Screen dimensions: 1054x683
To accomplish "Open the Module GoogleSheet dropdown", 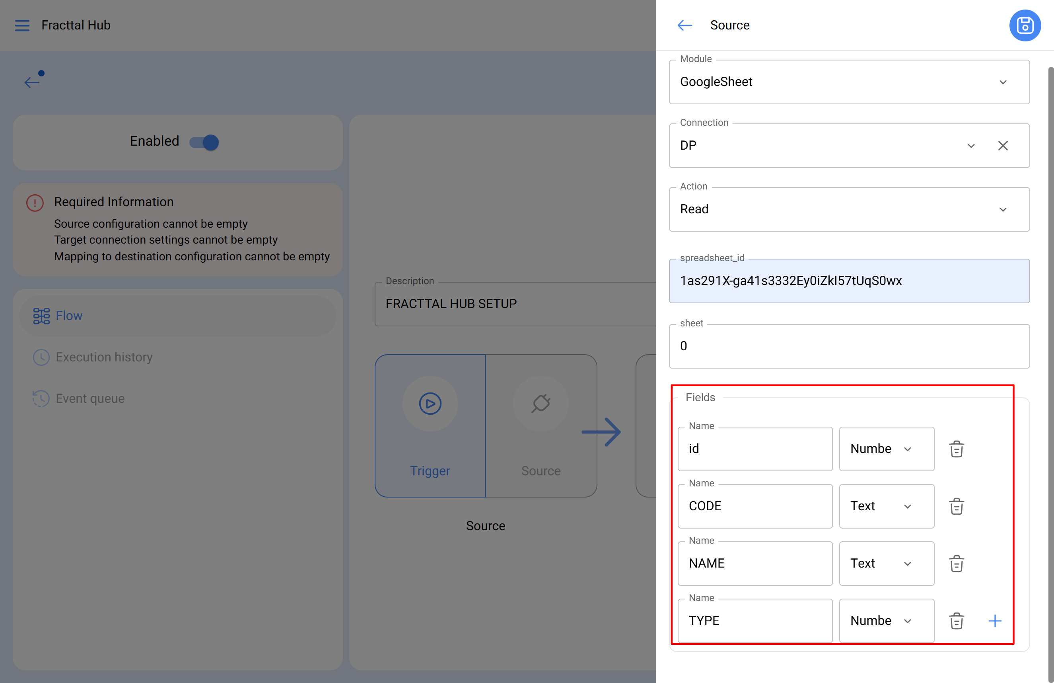I will [848, 82].
